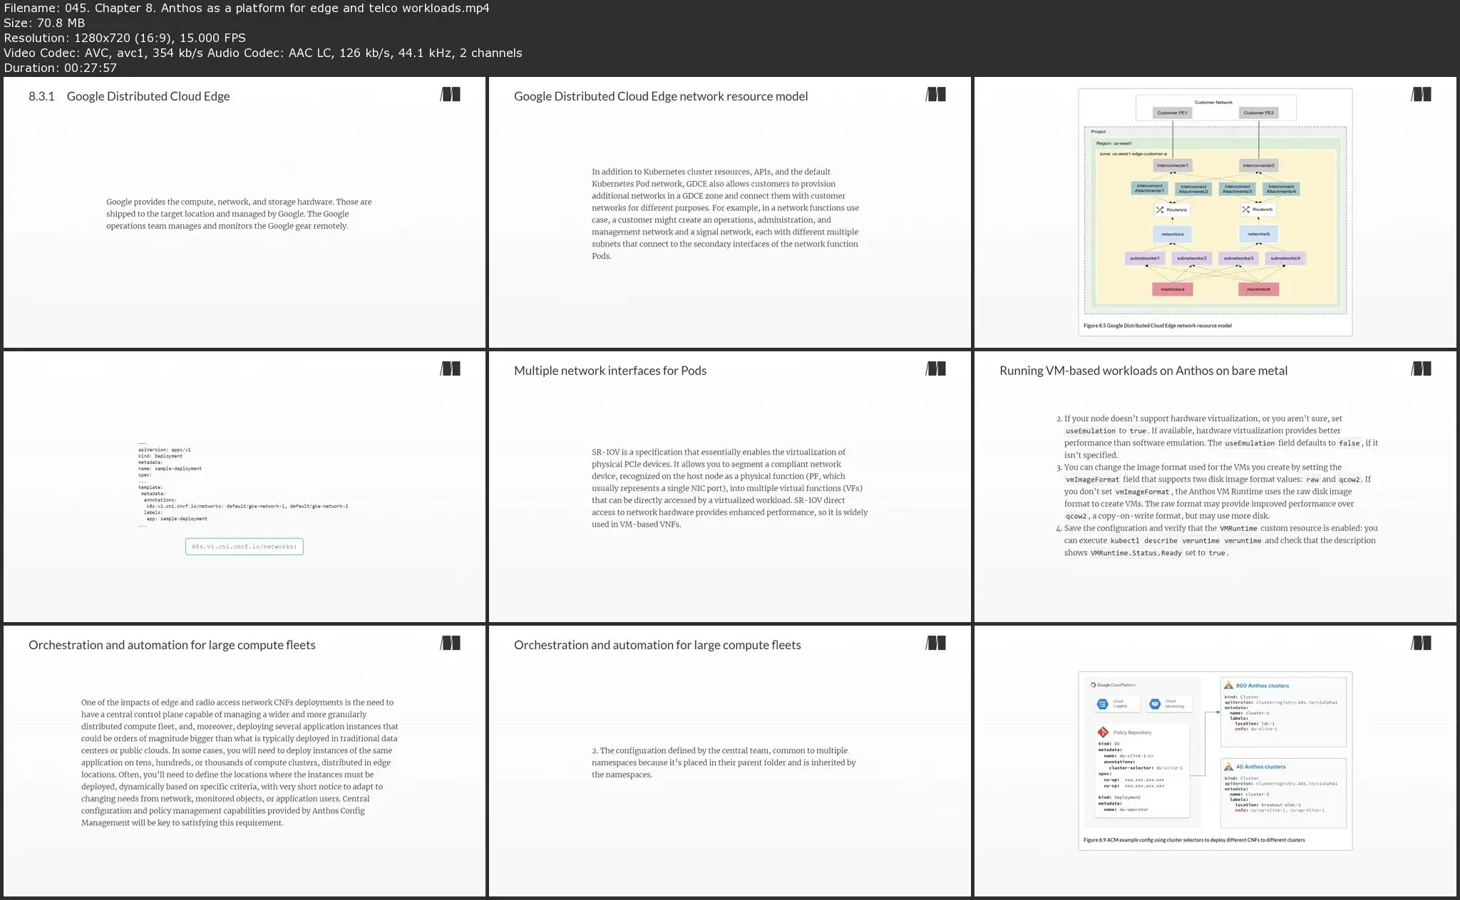Click the 'Policy Repository' label
Image resolution: width=1460 pixels, height=900 pixels.
pyautogui.click(x=1132, y=733)
